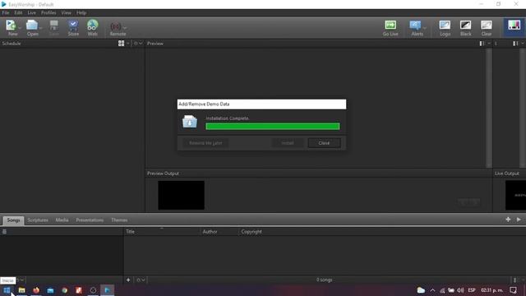This screenshot has height=296, width=526.
Task: Open song list gear options dropdown
Action: point(141,280)
